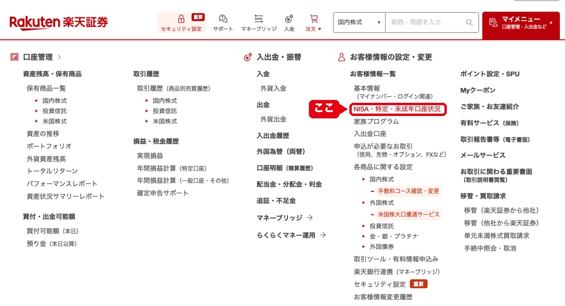Open トータルリターン
Viewport: 565px width, 306px height.
(52, 171)
